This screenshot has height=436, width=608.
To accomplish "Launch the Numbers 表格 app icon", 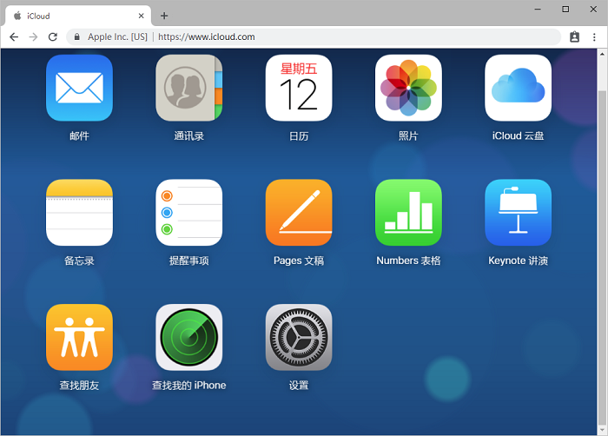I will pos(408,213).
